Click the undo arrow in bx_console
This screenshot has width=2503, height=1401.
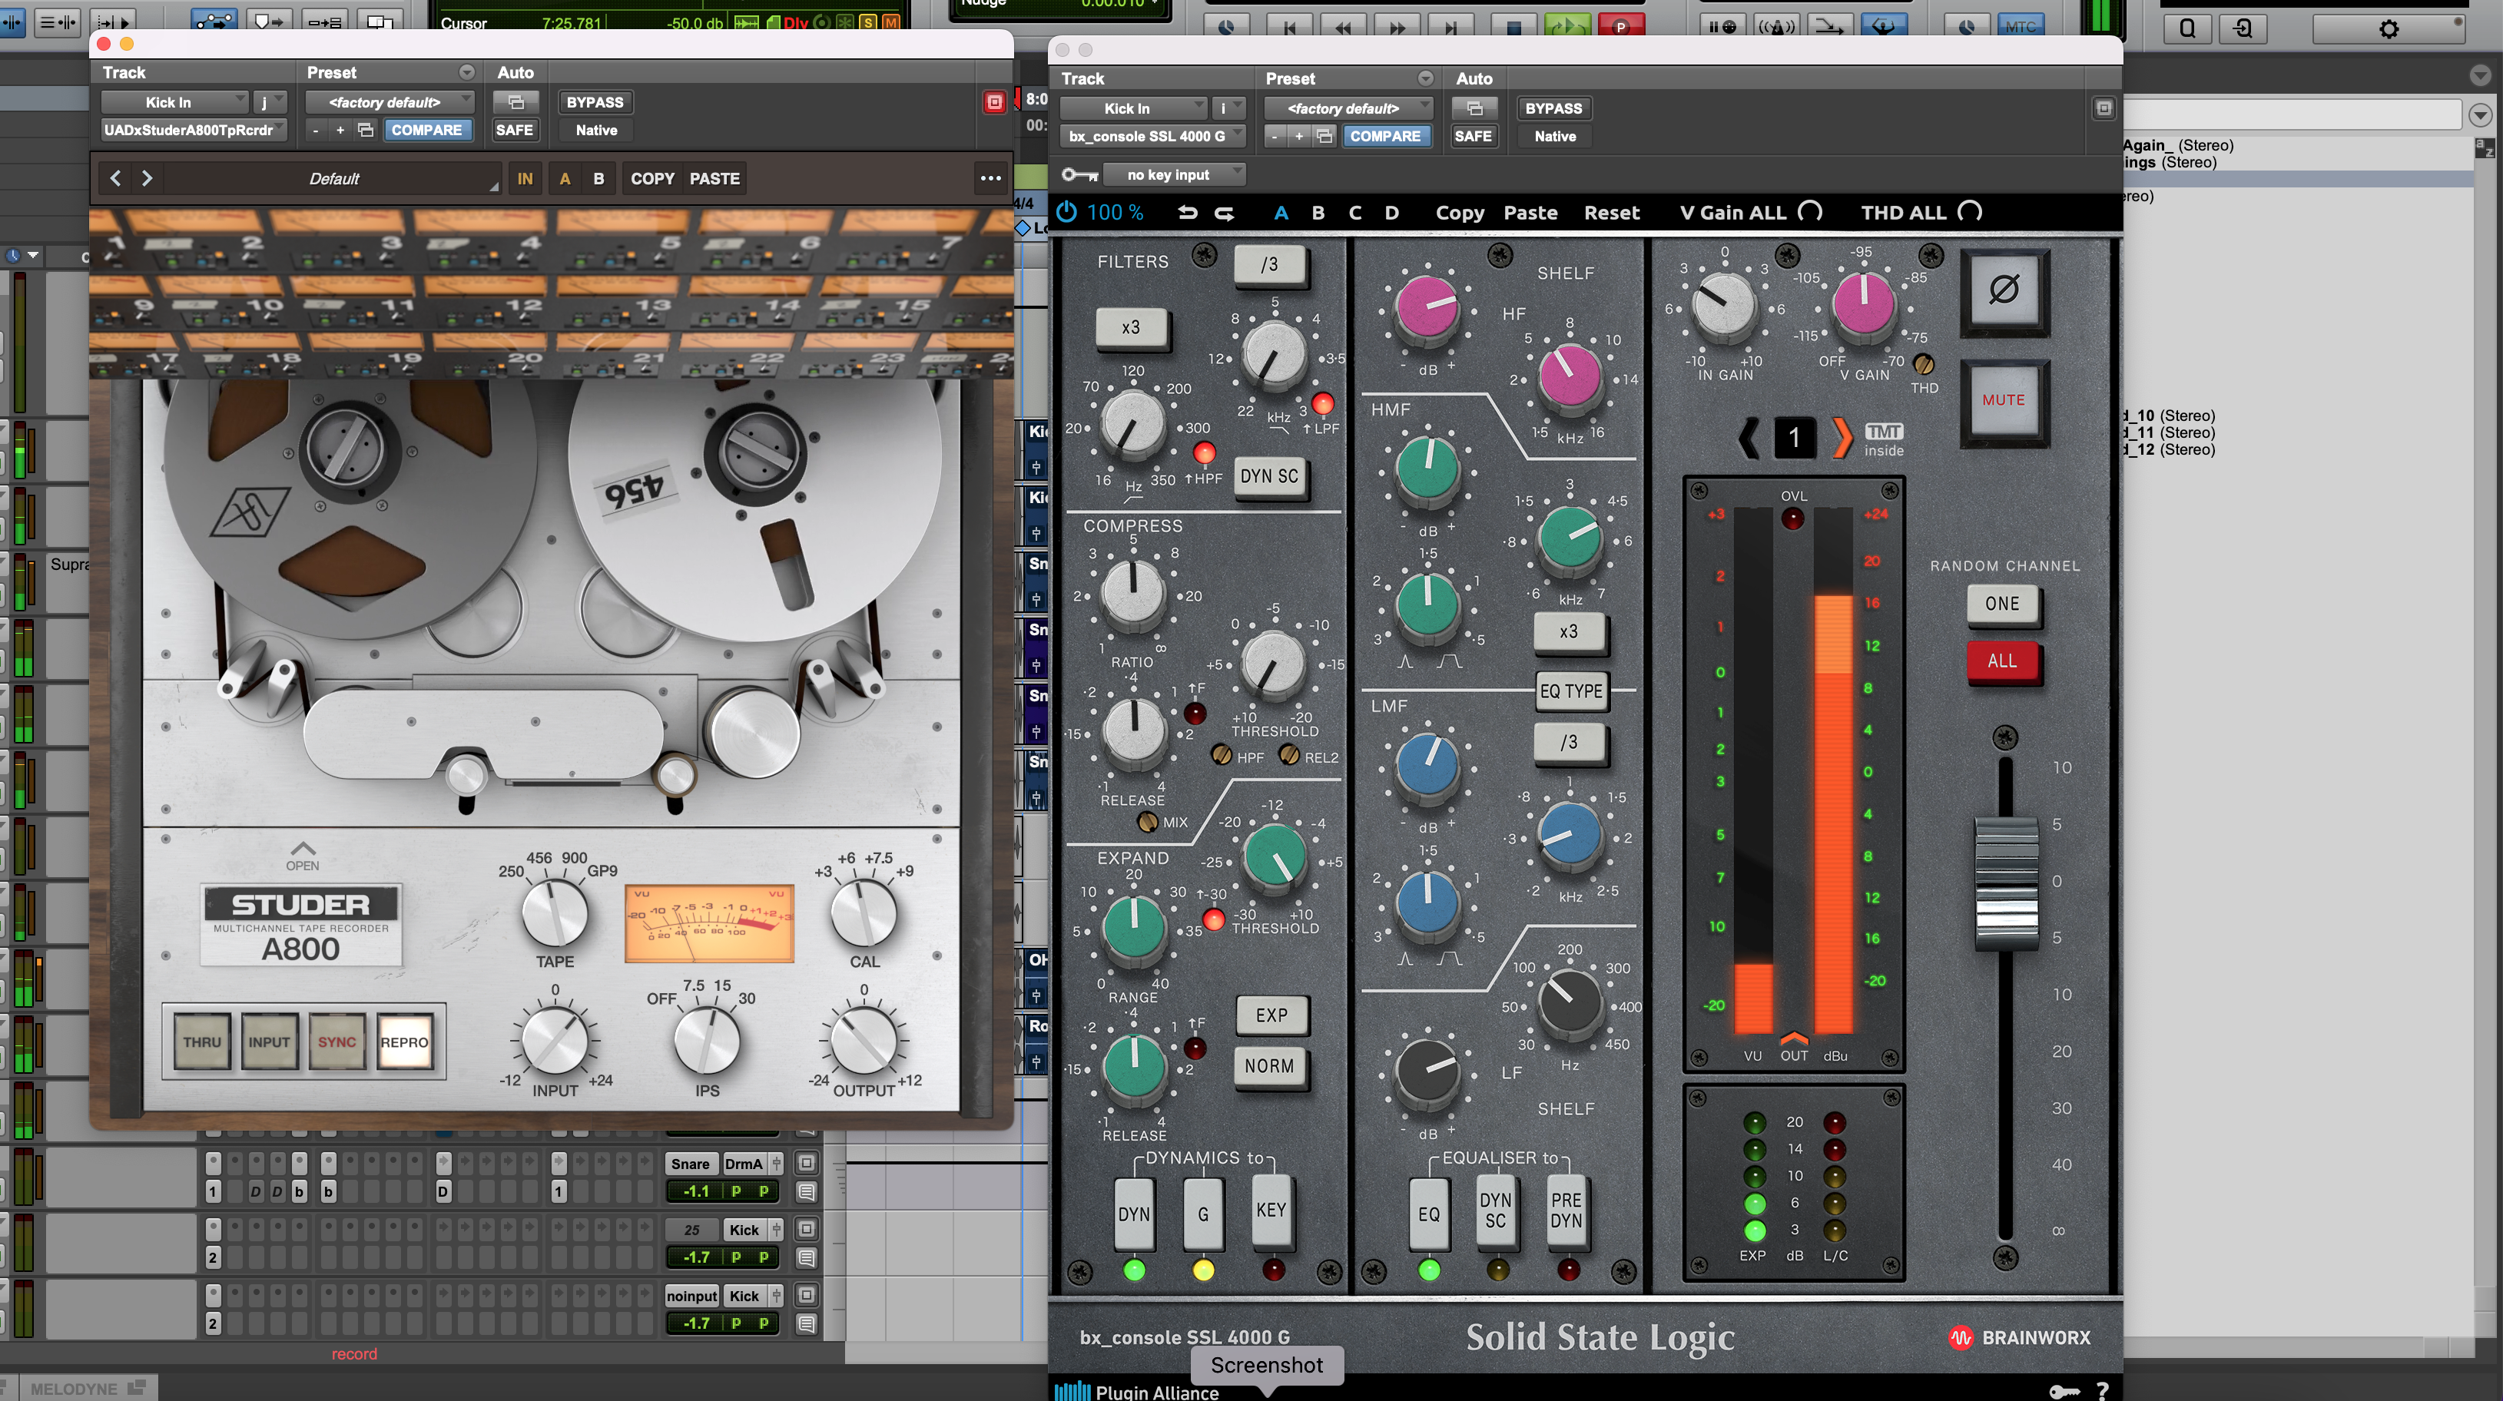(x=1188, y=212)
